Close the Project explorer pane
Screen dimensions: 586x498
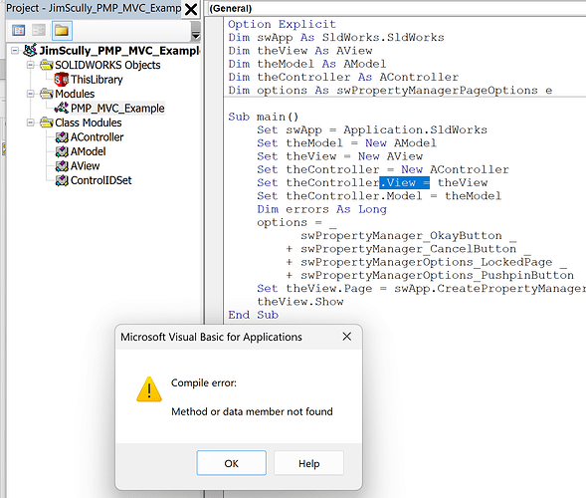tap(191, 9)
